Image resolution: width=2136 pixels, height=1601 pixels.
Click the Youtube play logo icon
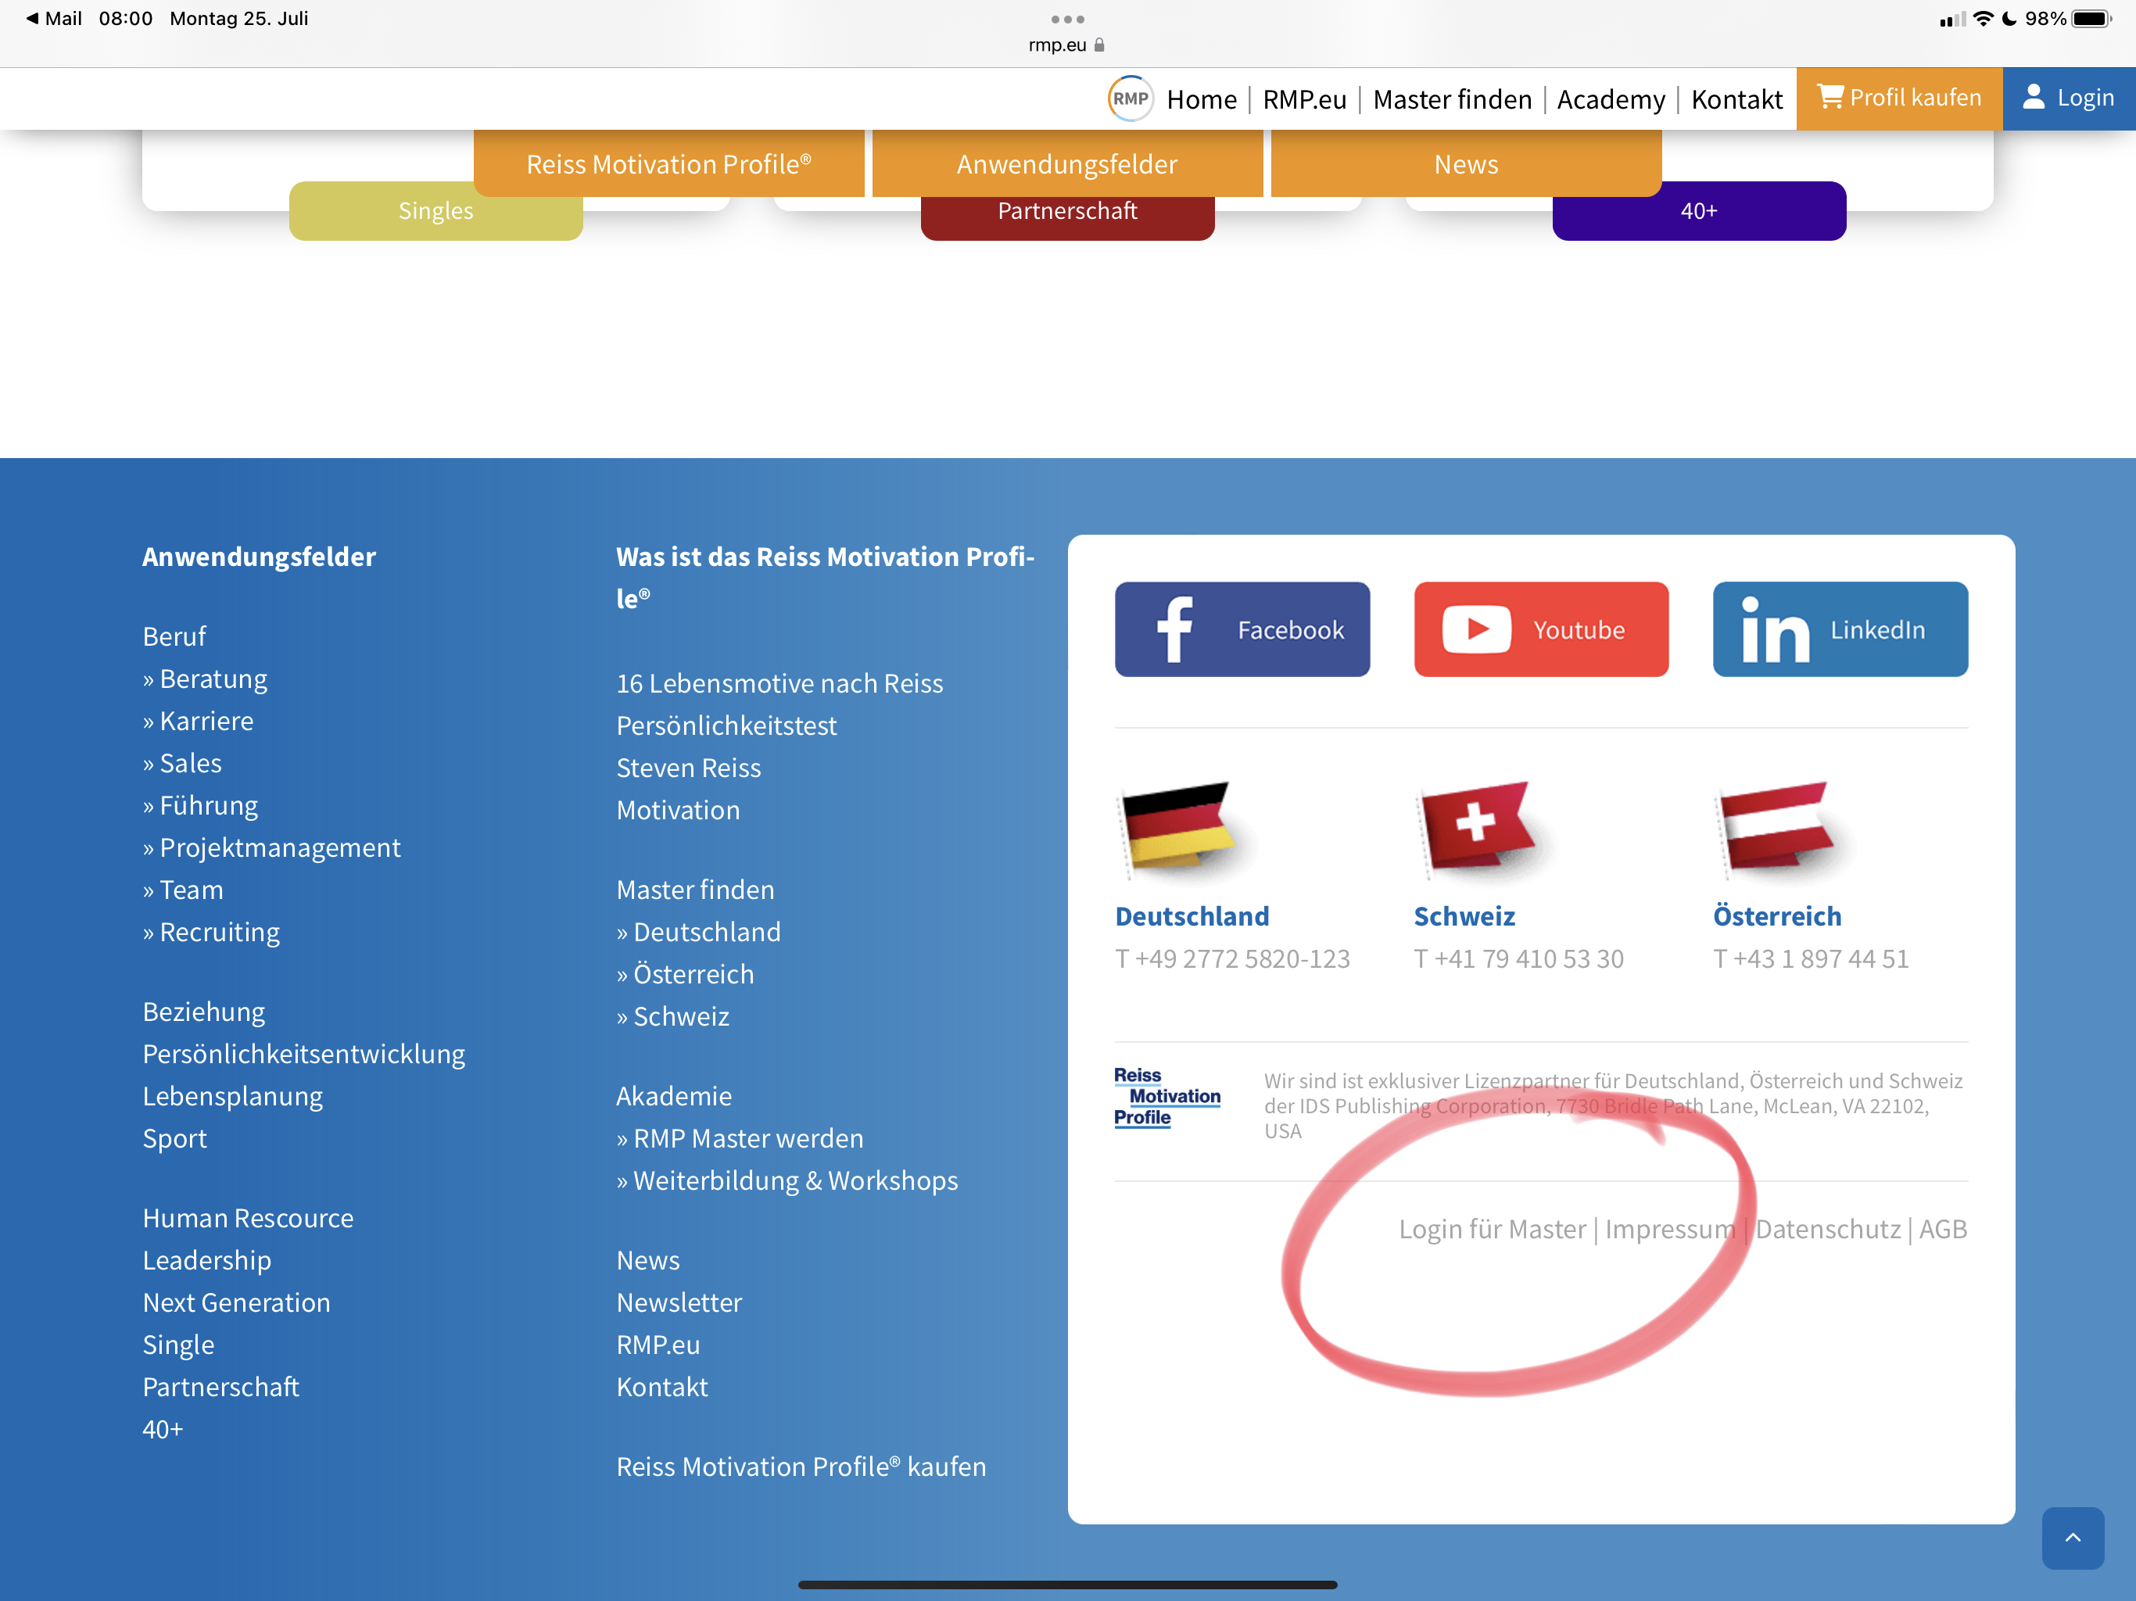(x=1476, y=629)
